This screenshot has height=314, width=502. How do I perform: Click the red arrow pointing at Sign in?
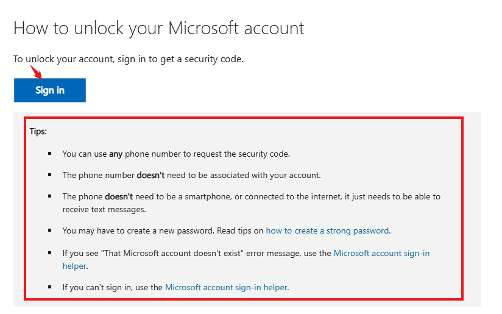tap(36, 71)
